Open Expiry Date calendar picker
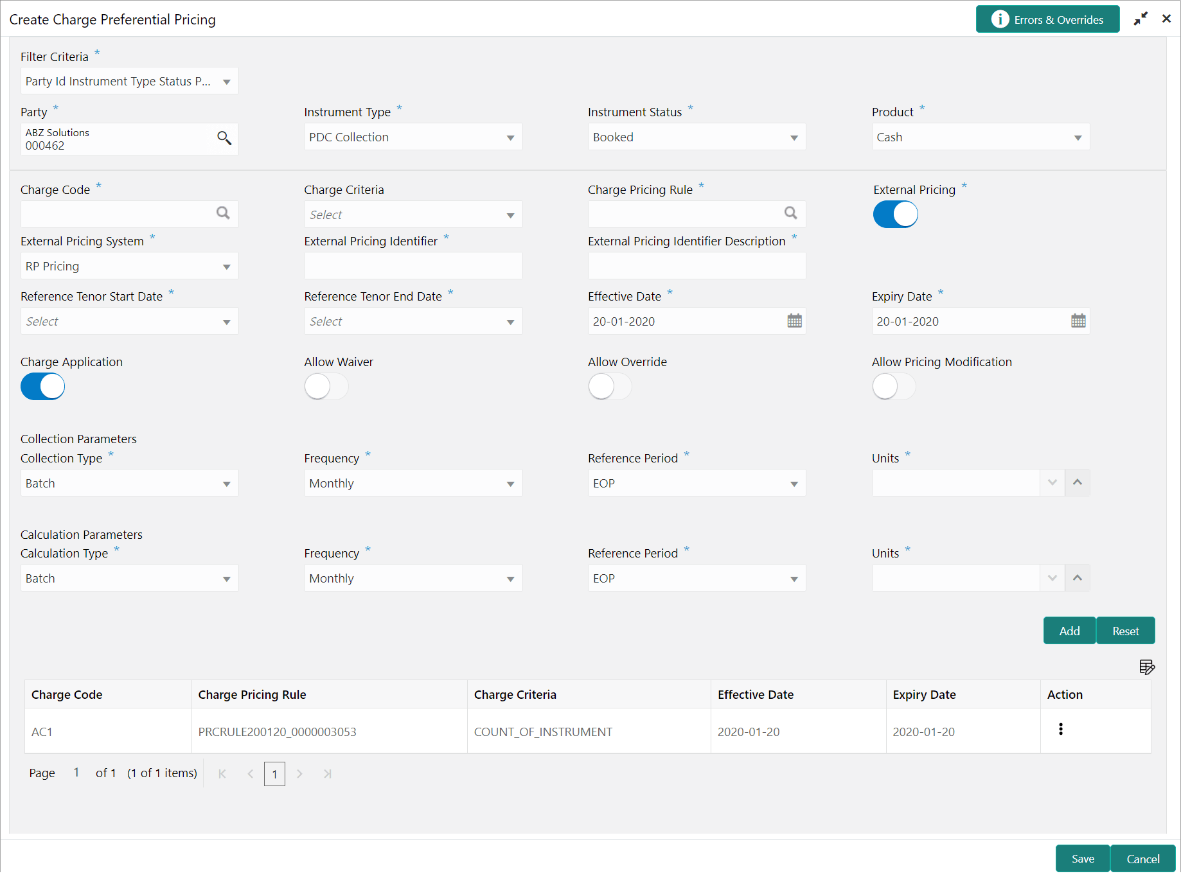 tap(1079, 321)
